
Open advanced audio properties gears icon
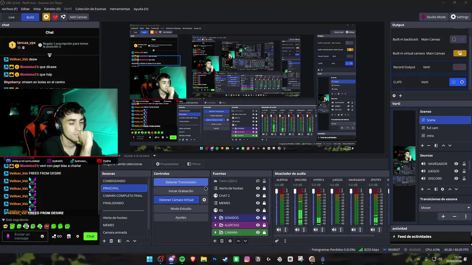[277, 241]
